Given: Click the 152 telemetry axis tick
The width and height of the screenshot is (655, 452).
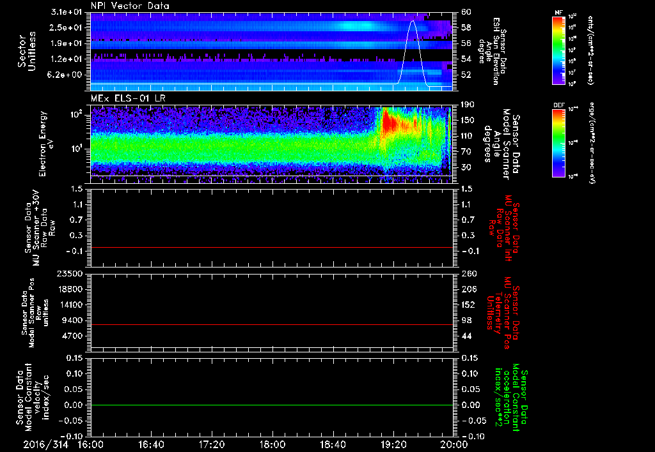Looking at the screenshot, I should 468,305.
